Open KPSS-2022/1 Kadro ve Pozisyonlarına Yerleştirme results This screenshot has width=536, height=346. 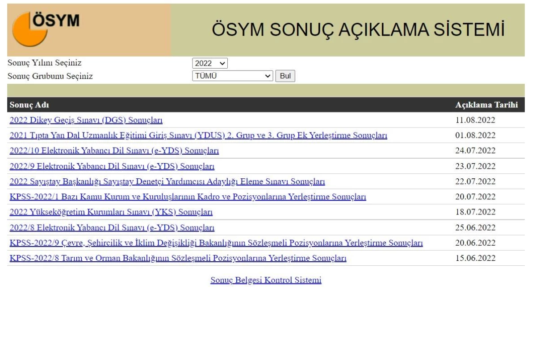coord(188,197)
